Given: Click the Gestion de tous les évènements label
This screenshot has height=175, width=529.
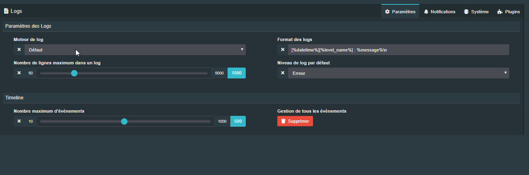Looking at the screenshot, I should coord(312,111).
